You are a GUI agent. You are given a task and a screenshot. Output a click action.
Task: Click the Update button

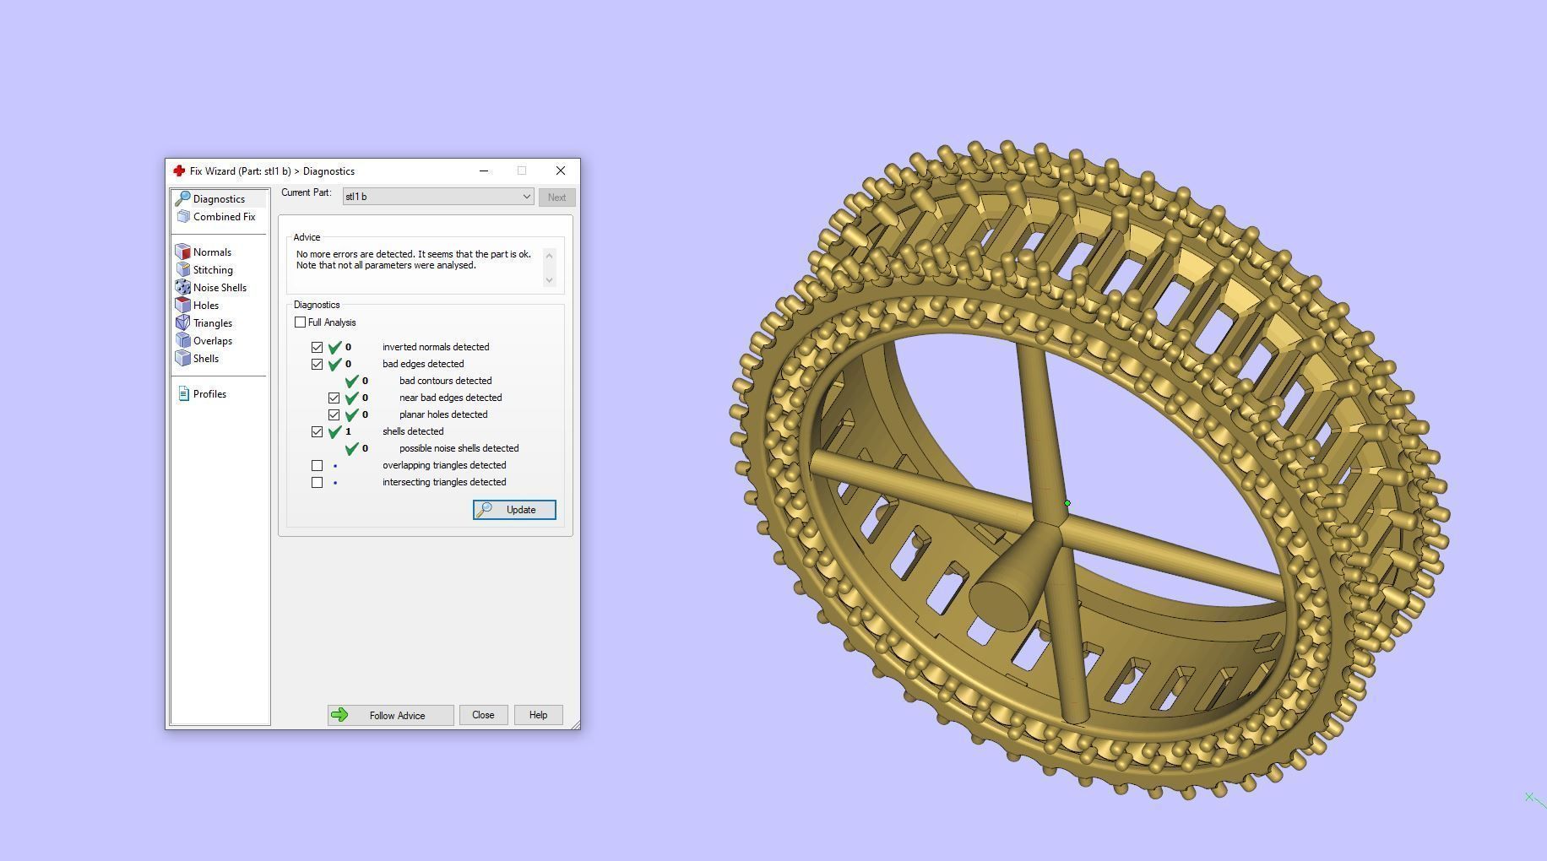point(514,510)
